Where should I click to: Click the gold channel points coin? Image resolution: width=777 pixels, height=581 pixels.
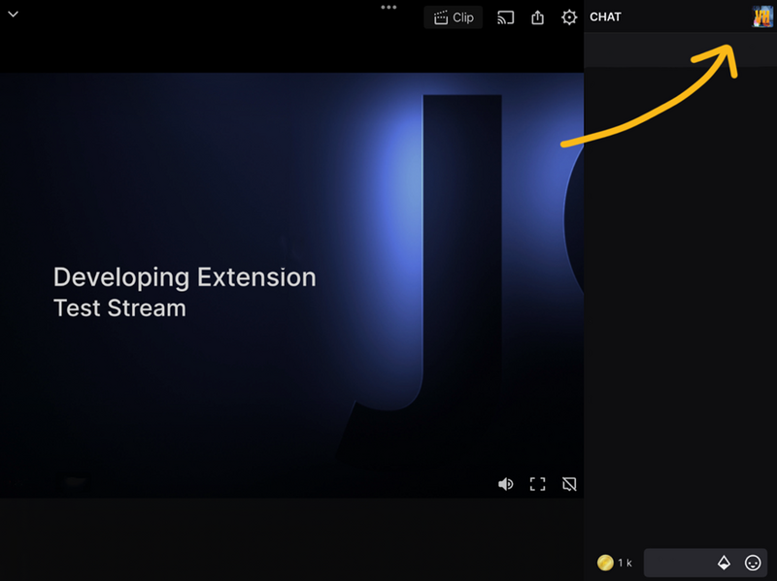click(x=605, y=563)
